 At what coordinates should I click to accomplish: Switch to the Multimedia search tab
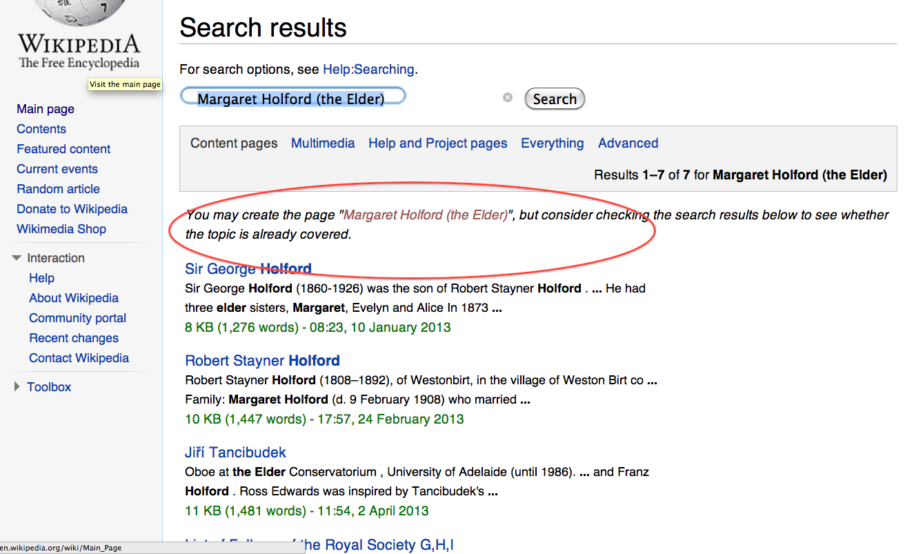(323, 144)
